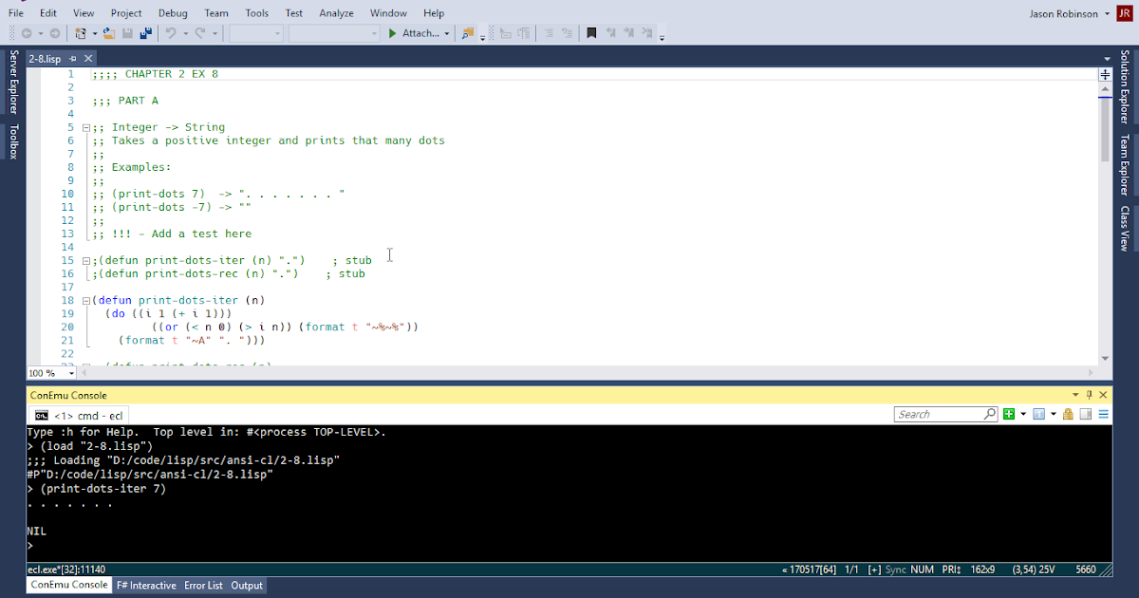Open the Attach button dropdown arrow
The width and height of the screenshot is (1139, 598).
[x=447, y=33]
